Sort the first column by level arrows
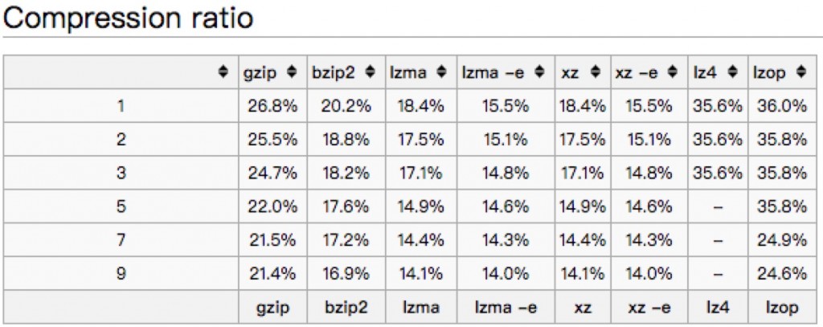This screenshot has width=823, height=327. (x=223, y=72)
